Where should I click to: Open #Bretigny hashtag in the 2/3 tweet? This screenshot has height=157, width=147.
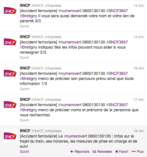(x=29, y=47)
